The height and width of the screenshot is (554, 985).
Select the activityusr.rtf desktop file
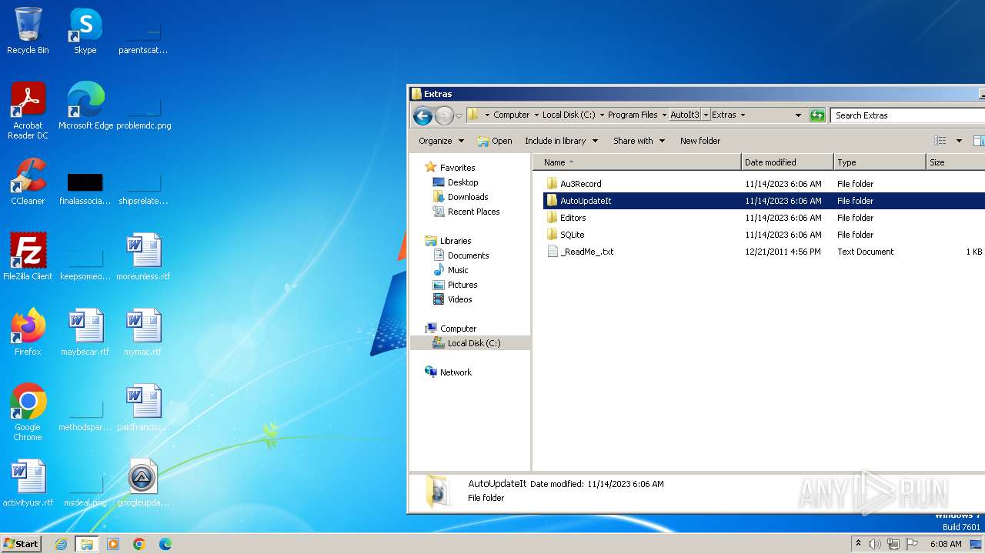point(28,482)
